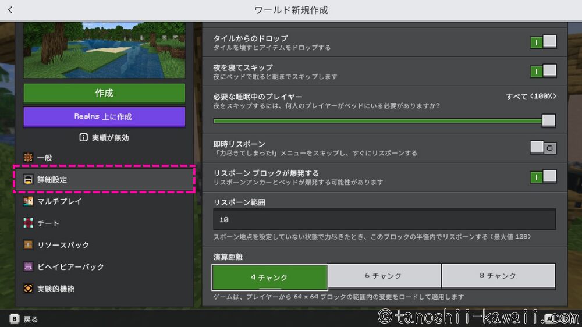
Task: Click the world preview thumbnail
Action: click(x=104, y=50)
